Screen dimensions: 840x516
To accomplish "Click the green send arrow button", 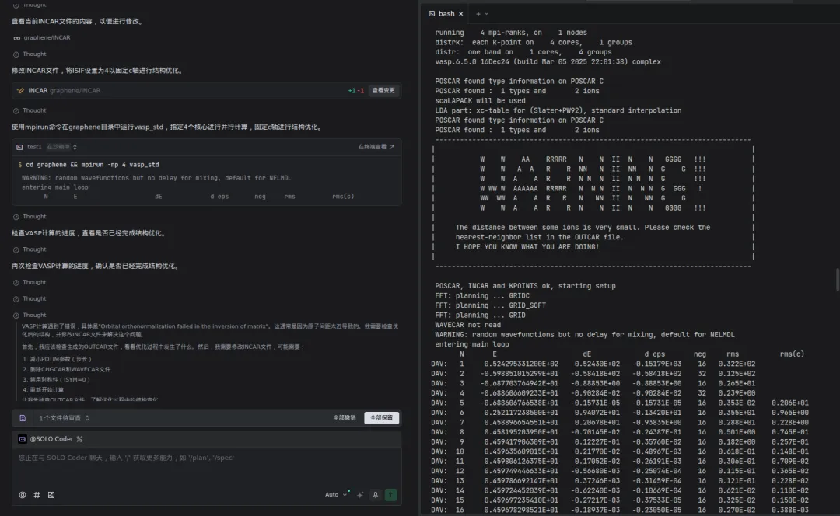I will tap(391, 495).
